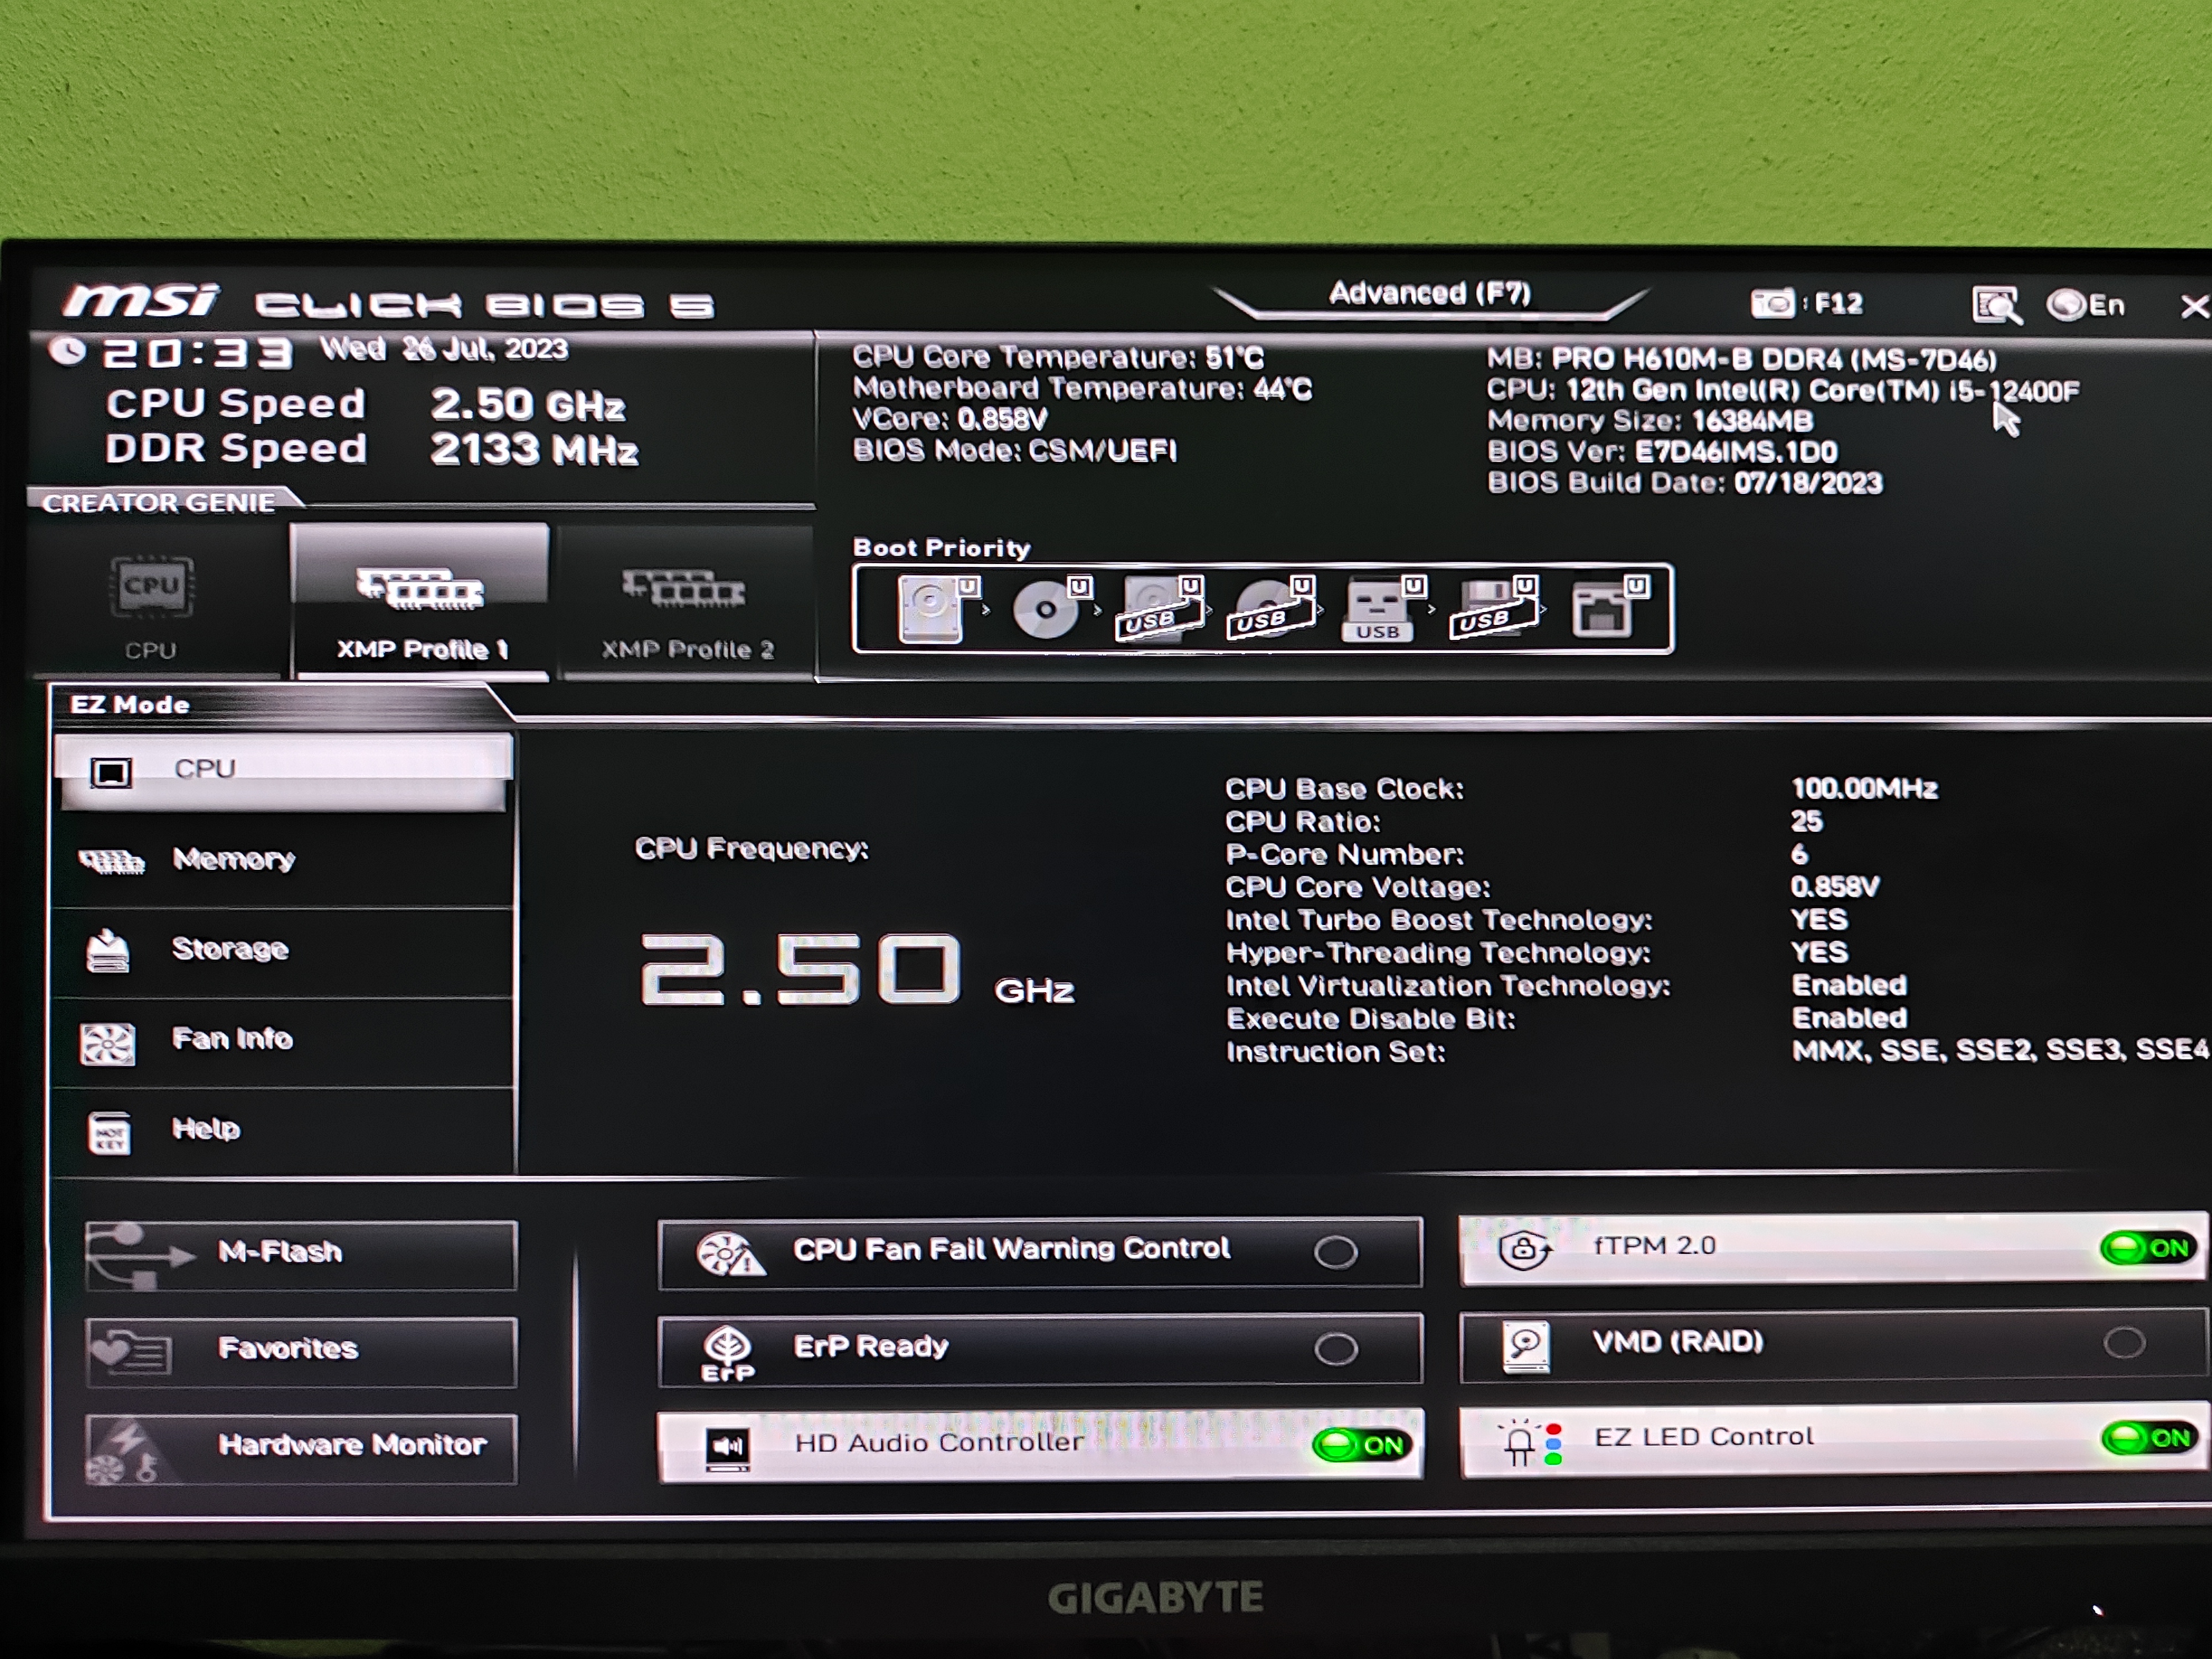
Task: Open the Help section
Action: [x=284, y=1130]
